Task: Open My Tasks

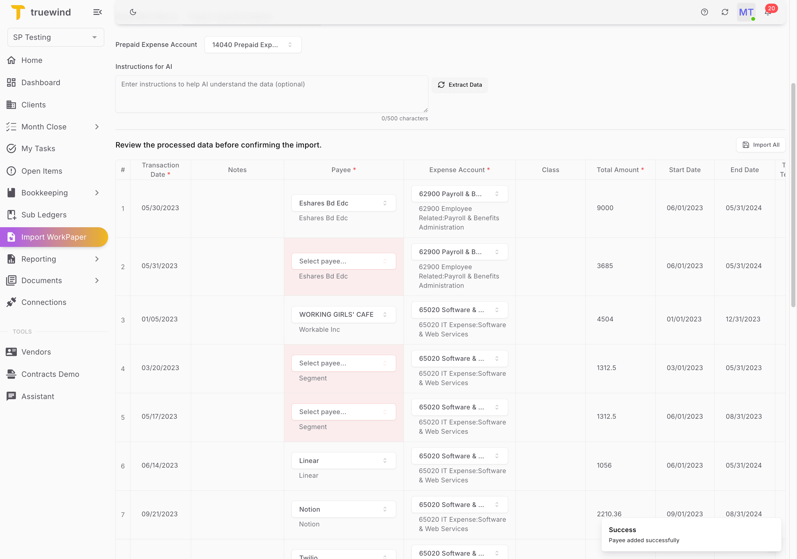Action: click(38, 148)
